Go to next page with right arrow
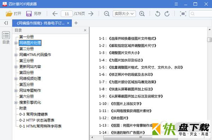212x140 pixels. click(x=91, y=14)
